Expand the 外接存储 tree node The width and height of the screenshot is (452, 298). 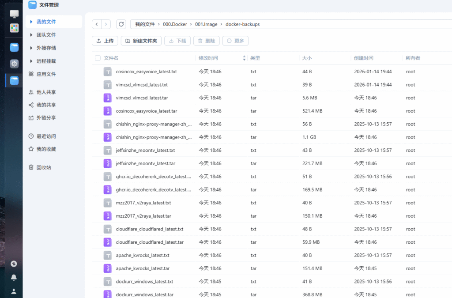coord(31,48)
